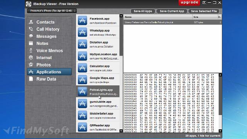Click the 527 bytes size cell
The width and height of the screenshot is (247, 139).
[198, 22]
